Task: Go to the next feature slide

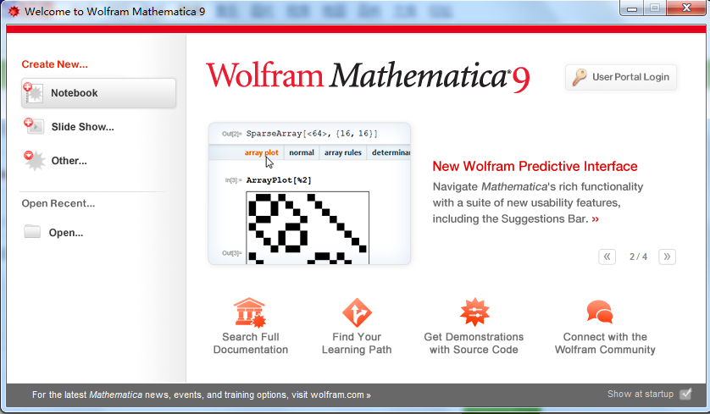Action: [667, 257]
